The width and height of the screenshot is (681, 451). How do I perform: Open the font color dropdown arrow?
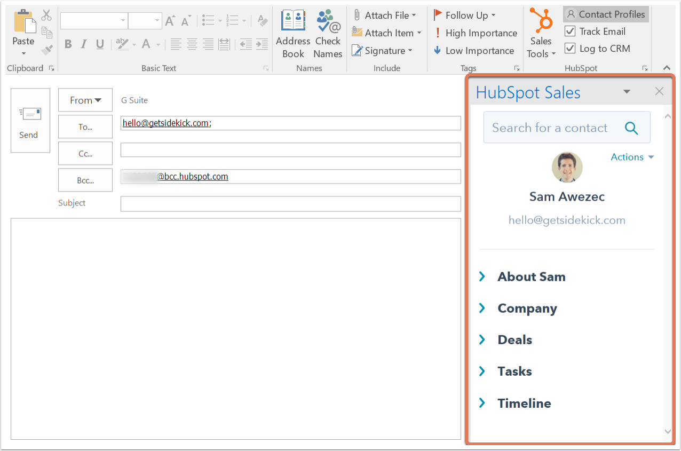tap(159, 45)
